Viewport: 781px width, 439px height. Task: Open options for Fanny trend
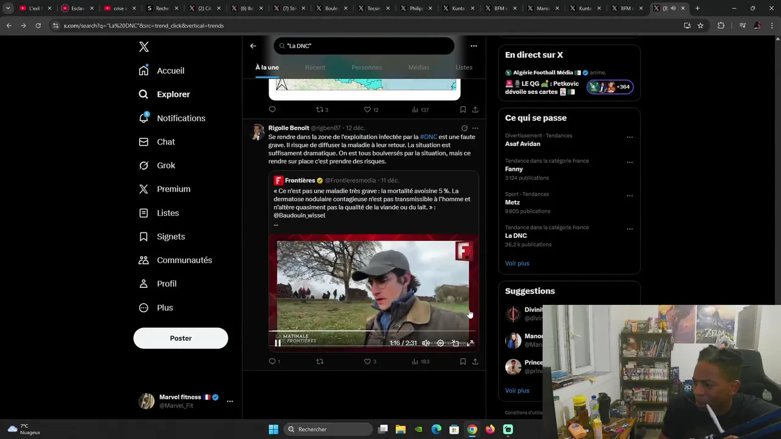click(630, 163)
